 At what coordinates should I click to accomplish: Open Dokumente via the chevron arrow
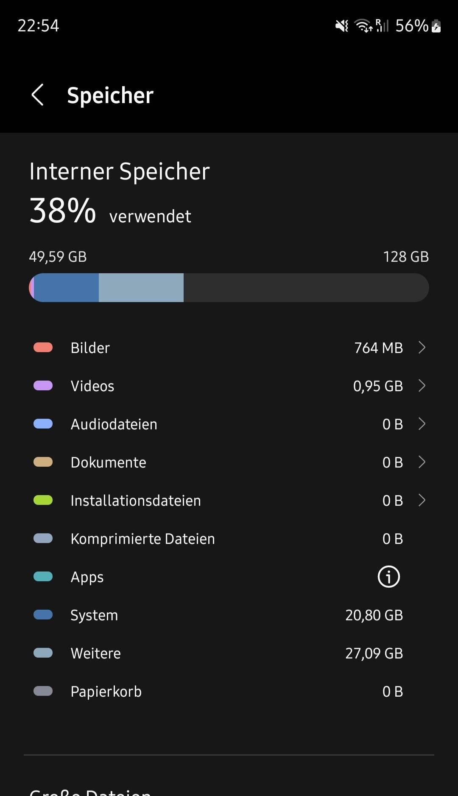point(422,462)
